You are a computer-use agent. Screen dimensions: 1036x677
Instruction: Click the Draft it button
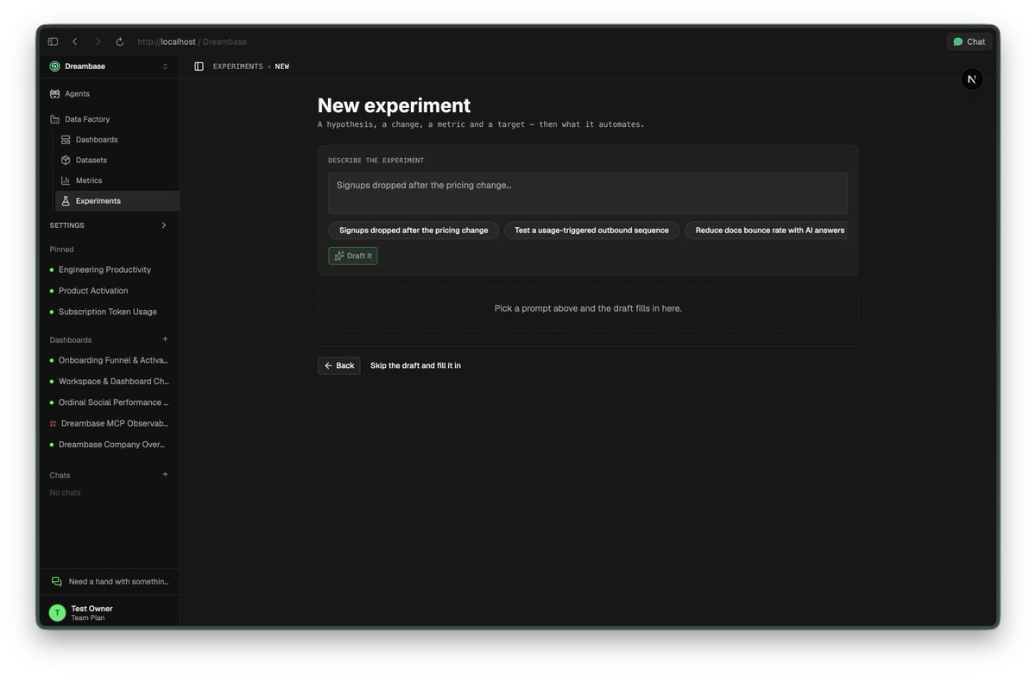click(353, 256)
